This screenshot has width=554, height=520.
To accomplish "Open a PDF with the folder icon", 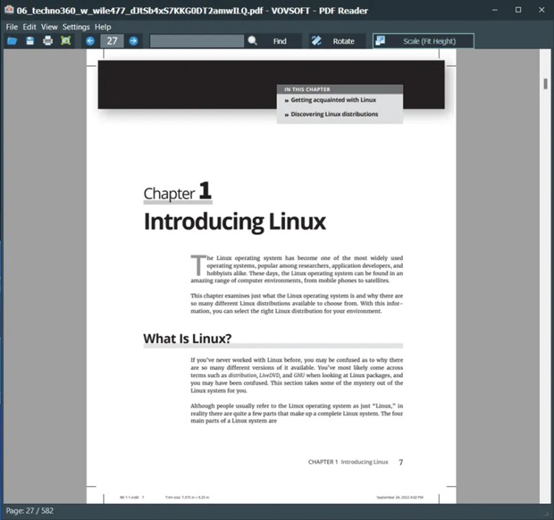I will 12,41.
